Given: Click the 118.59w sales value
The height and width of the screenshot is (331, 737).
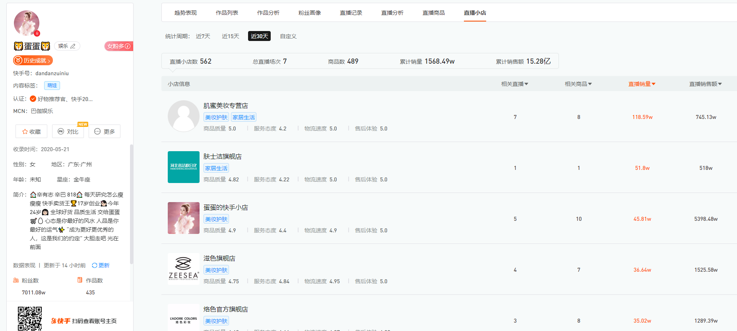Looking at the screenshot, I should click(x=642, y=117).
